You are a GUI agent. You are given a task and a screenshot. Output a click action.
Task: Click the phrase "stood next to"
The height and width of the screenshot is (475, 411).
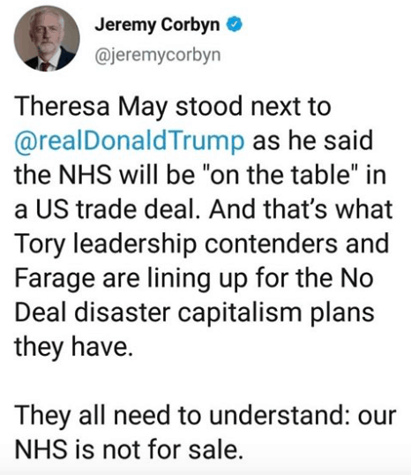253,107
